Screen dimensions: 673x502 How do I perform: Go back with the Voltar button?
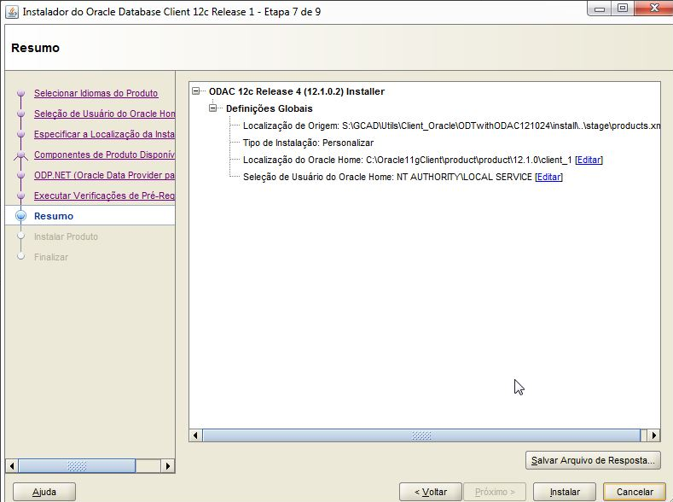coord(431,492)
